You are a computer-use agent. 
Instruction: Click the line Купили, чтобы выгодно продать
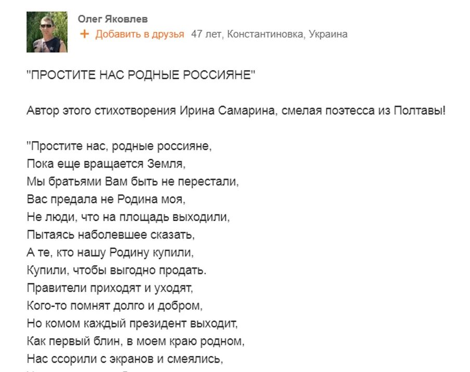pos(117,270)
